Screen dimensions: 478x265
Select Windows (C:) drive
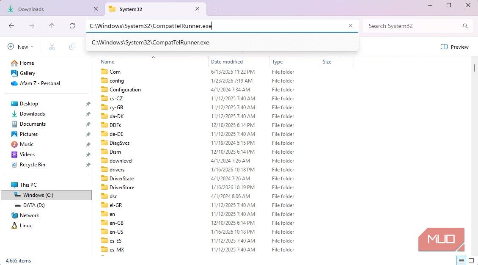pyautogui.click(x=47, y=195)
